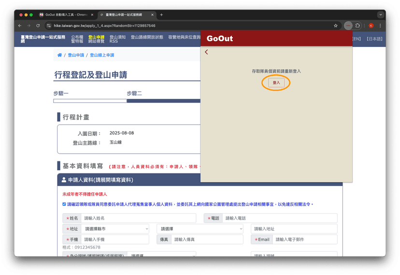Screen dimensions: 400x275
Task: Click the active GoOut extension toolbar icon
Action: click(x=348, y=26)
